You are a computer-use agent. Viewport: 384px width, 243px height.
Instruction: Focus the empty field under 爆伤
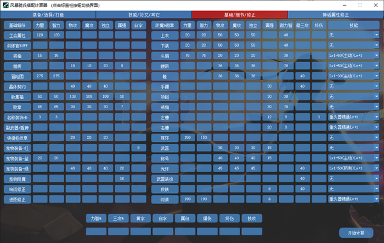[207, 231]
